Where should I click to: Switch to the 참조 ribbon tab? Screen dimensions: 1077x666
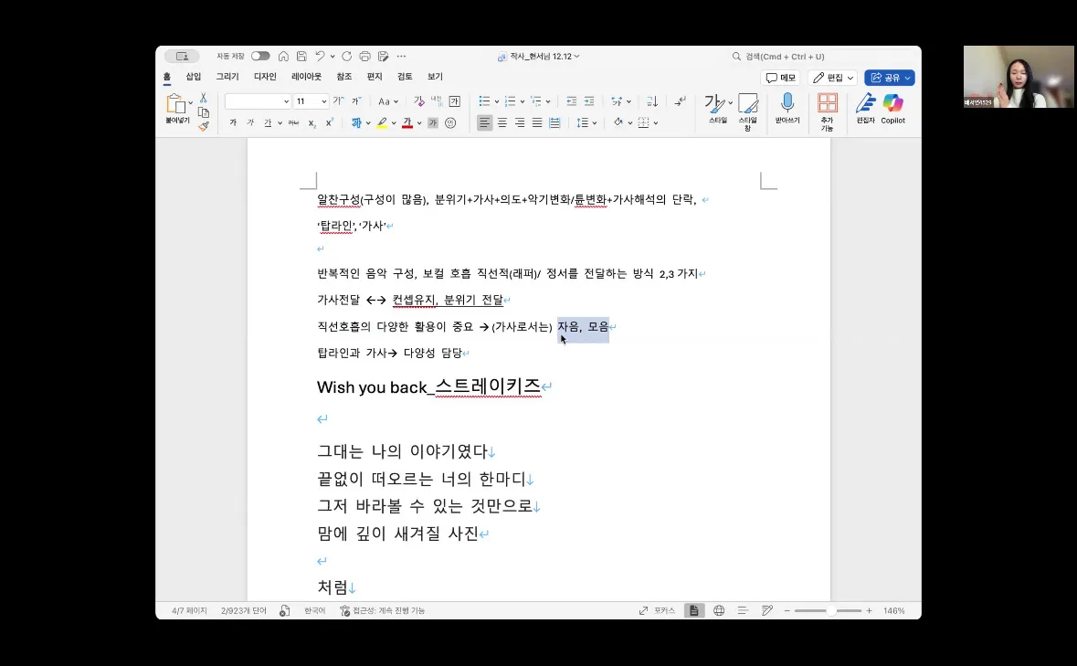coord(344,77)
